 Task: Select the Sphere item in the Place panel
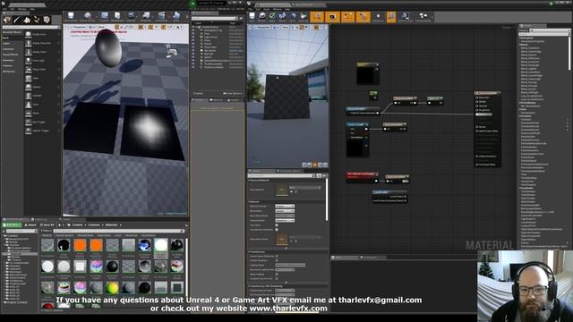pyautogui.click(x=42, y=87)
